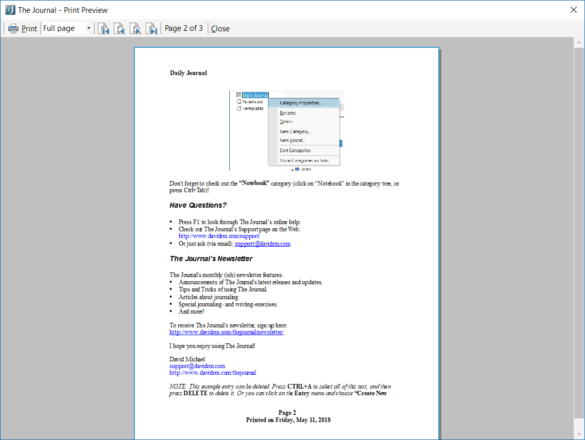This screenshot has width=585, height=440.
Task: Click 'Tips and Tricks of using The Journal'
Action: click(x=223, y=289)
